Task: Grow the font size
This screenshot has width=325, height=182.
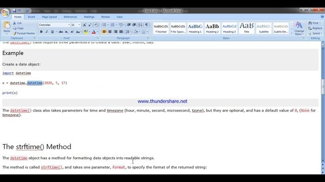Action: click(x=84, y=25)
